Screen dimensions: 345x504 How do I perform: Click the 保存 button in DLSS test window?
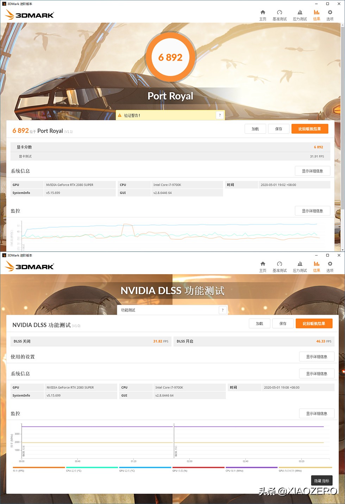[283, 324]
